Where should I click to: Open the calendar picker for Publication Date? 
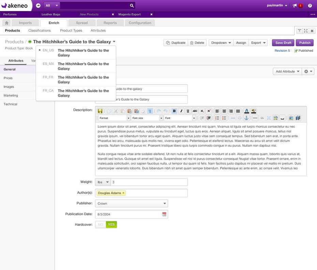click(x=164, y=214)
